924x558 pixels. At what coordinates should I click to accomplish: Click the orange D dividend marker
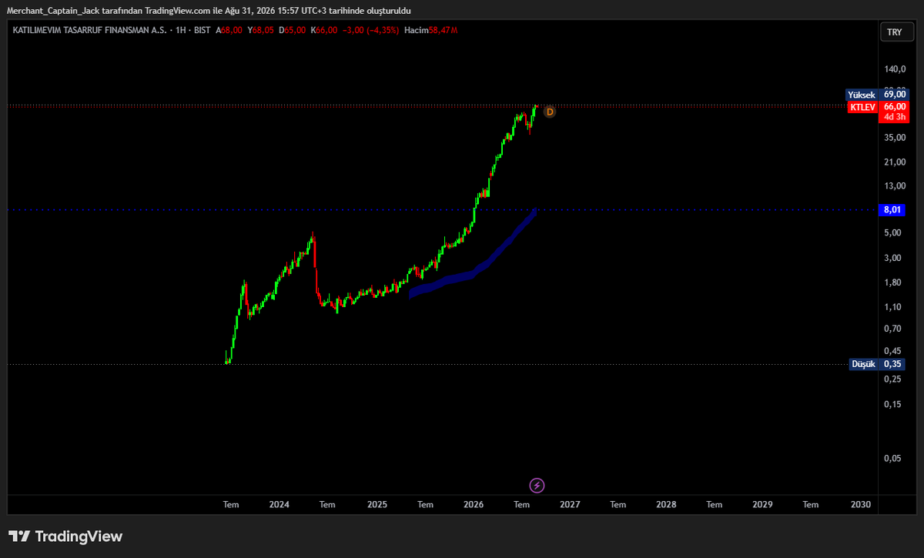tap(550, 112)
